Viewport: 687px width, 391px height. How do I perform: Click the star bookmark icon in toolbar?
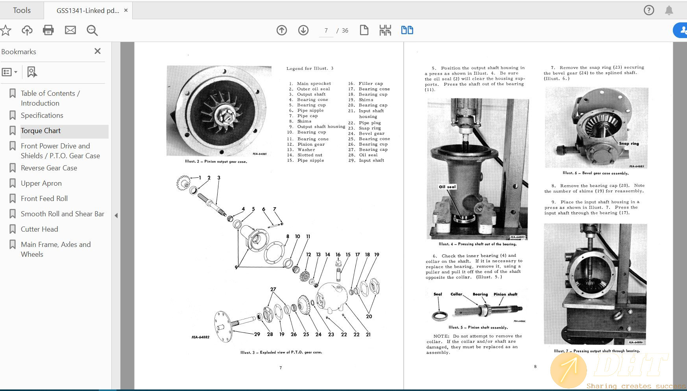(6, 30)
